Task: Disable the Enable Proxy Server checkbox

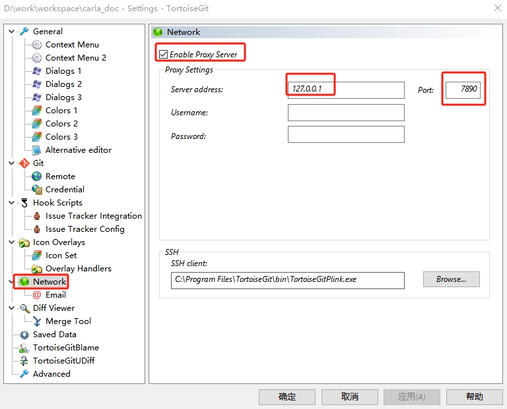Action: [x=164, y=55]
